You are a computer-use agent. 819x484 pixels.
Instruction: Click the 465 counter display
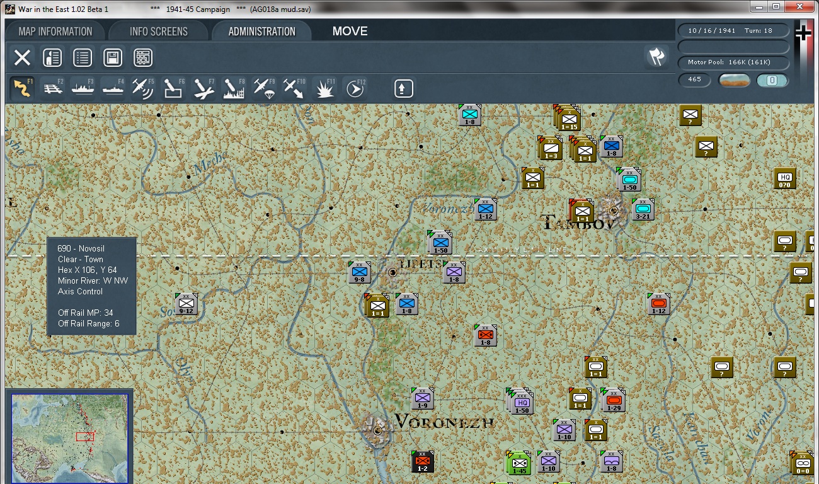point(695,79)
